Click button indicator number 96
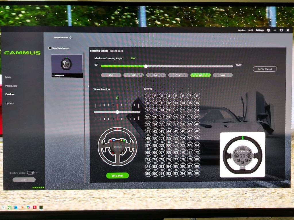The height and width of the screenshot is (220, 294). pos(197,173)
